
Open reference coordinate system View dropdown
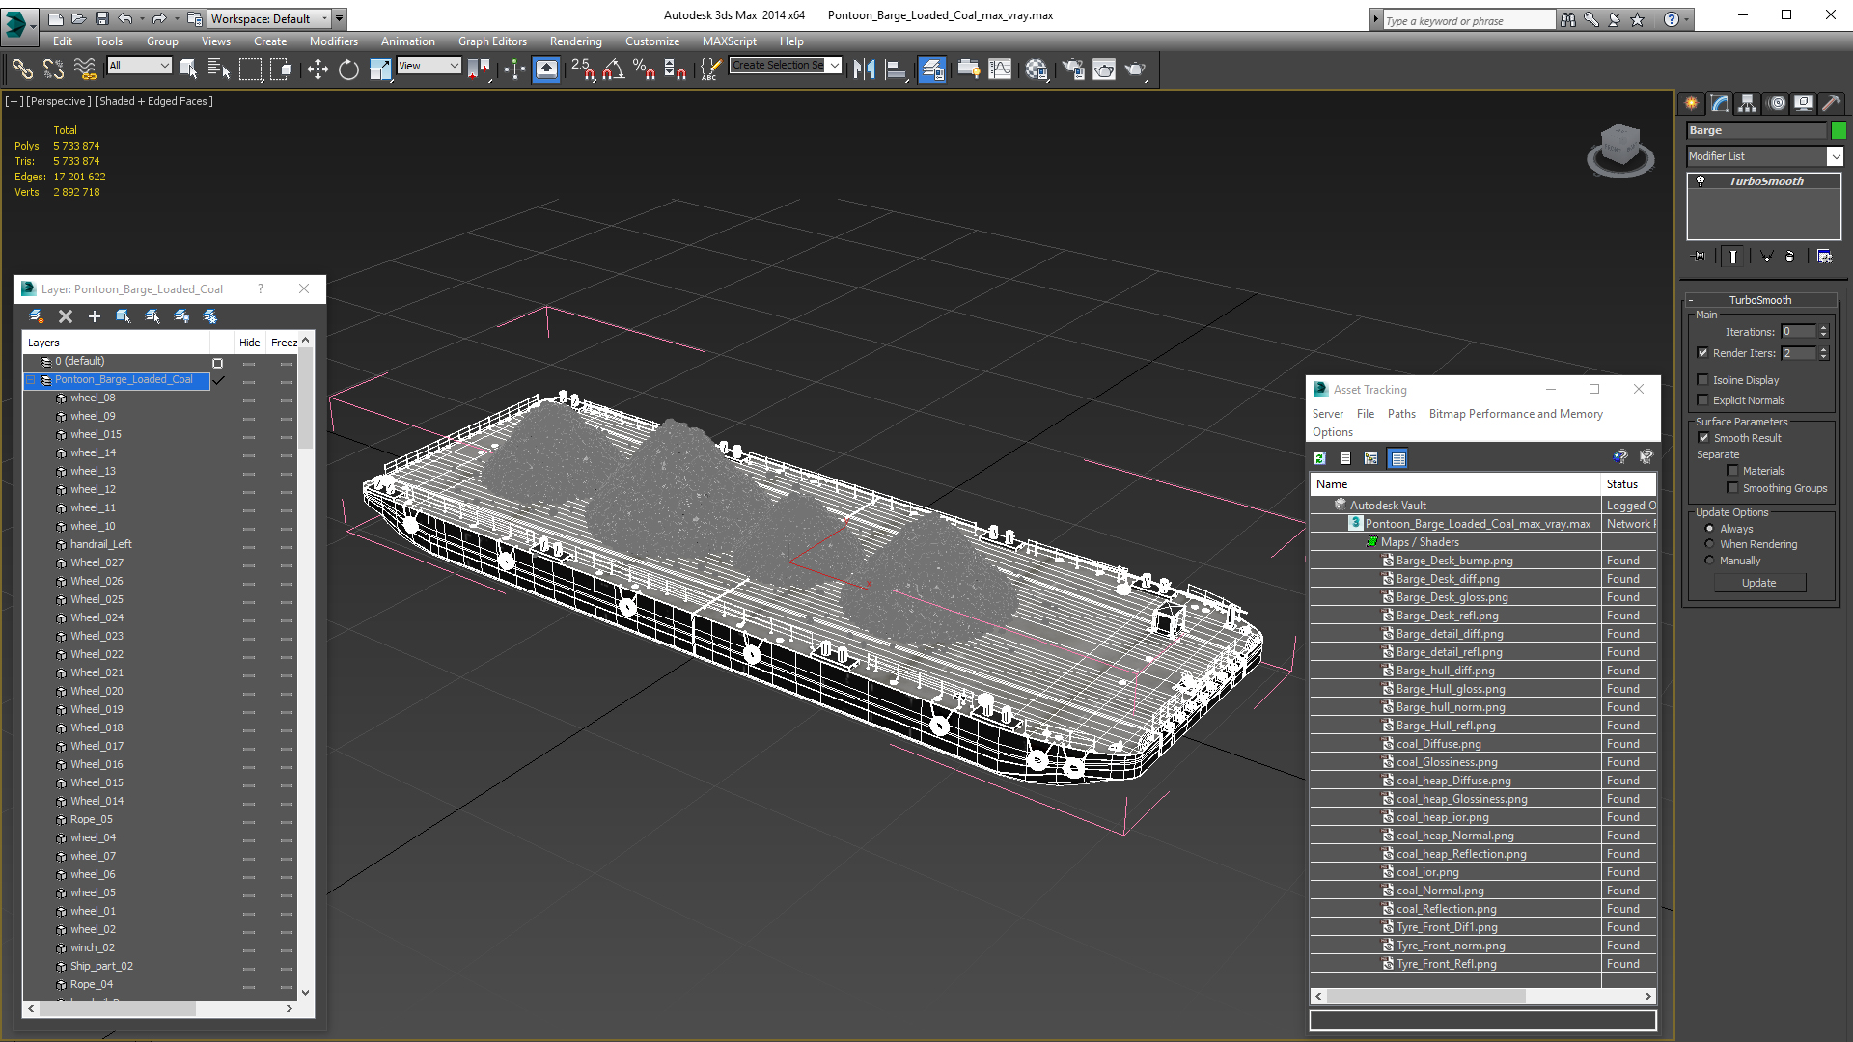coord(429,66)
